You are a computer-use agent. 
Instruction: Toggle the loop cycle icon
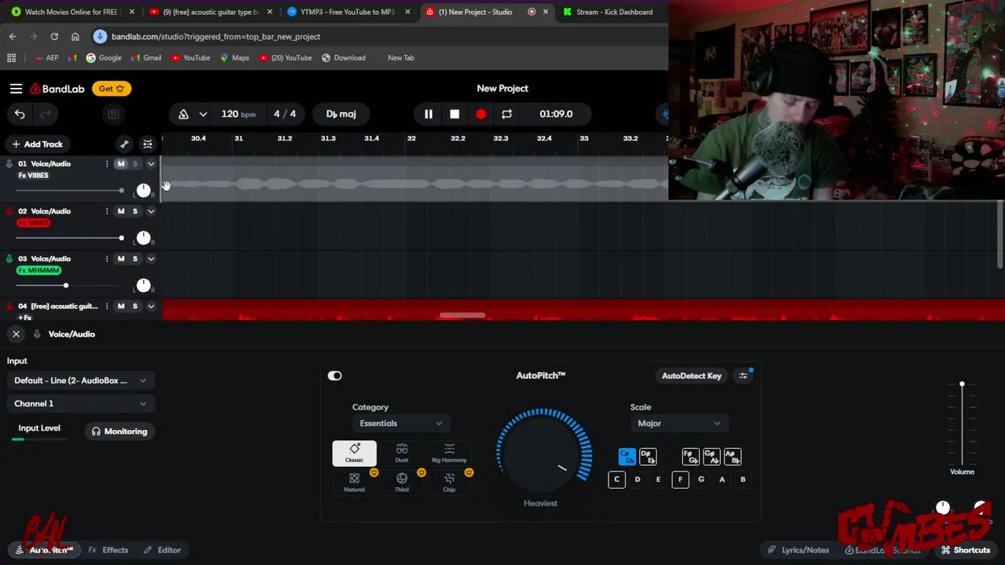(x=506, y=115)
